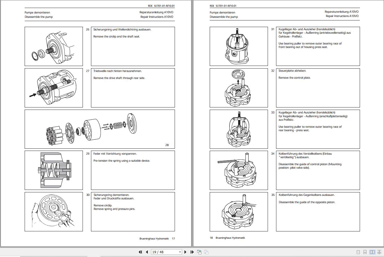Click text 'Use bearing puller to remove outer bearing race of rear bearing'
Screen dimensions: 384x257
310,128
